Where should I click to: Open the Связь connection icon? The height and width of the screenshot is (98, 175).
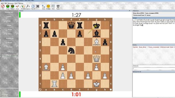click(x=43, y=6)
